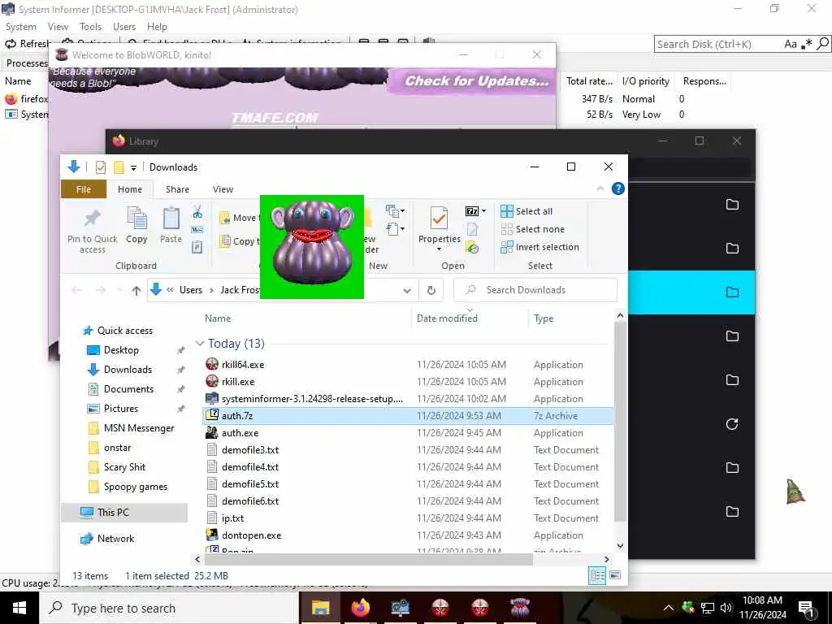
Task: Open Windows Start button
Action: [x=19, y=608]
